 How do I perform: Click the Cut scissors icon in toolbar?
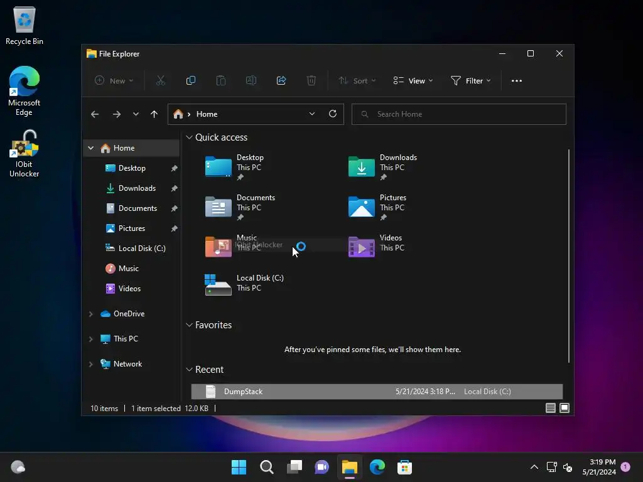click(160, 81)
